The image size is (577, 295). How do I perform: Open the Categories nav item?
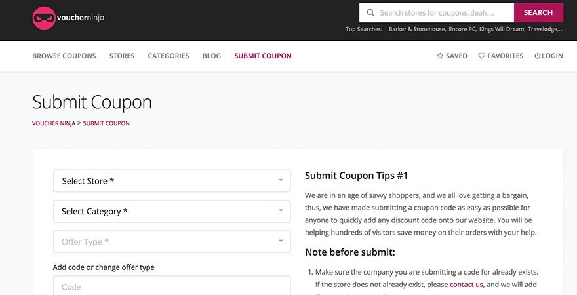coord(169,56)
